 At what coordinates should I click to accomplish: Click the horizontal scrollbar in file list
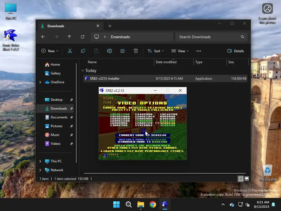pyautogui.click(x=165, y=173)
